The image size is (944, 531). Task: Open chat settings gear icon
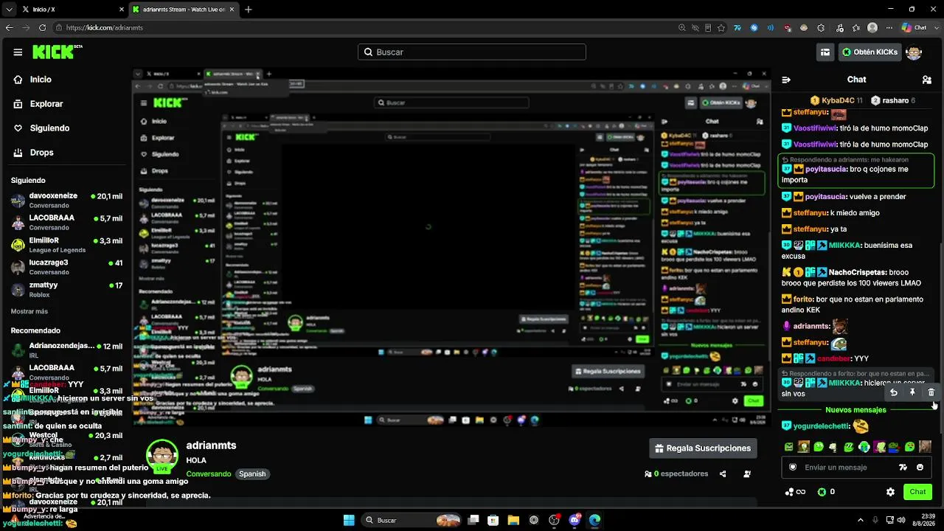pyautogui.click(x=890, y=492)
